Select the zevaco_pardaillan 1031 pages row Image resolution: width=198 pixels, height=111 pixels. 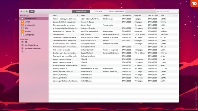(114, 78)
